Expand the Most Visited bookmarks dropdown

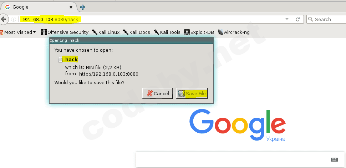pos(18,32)
